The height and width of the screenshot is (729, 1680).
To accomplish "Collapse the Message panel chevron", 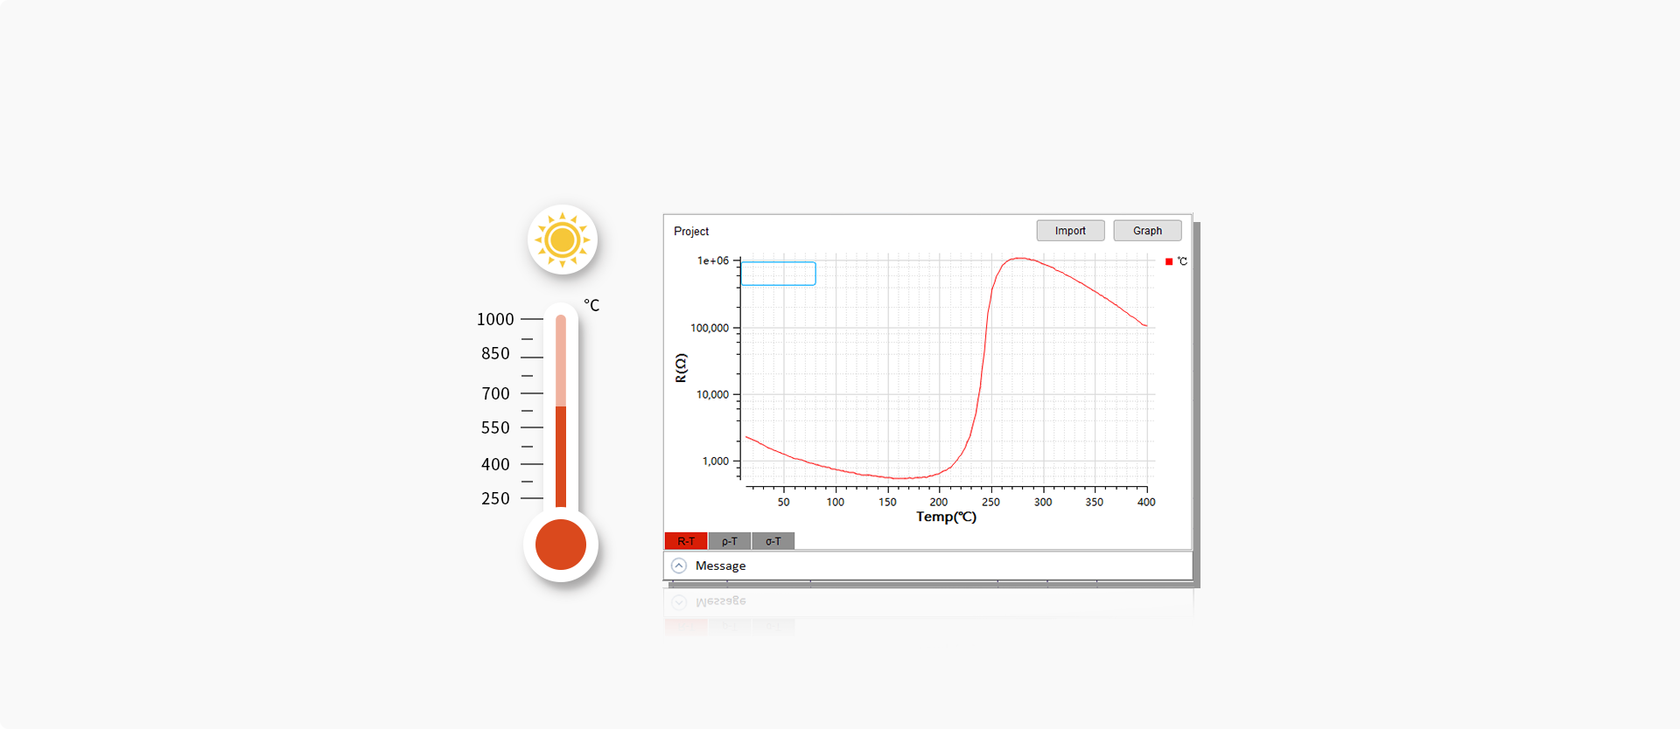I will tap(679, 566).
